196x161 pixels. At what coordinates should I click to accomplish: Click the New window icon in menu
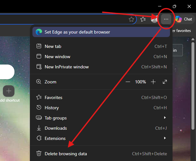tap(39, 56)
